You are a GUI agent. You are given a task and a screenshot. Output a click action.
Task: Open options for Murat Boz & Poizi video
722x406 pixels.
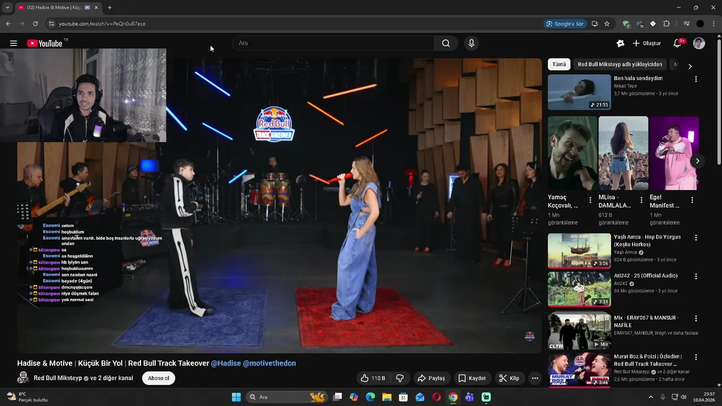695,358
